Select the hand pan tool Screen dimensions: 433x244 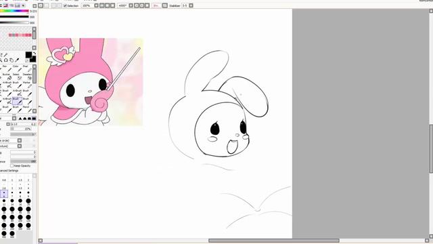pos(12,60)
